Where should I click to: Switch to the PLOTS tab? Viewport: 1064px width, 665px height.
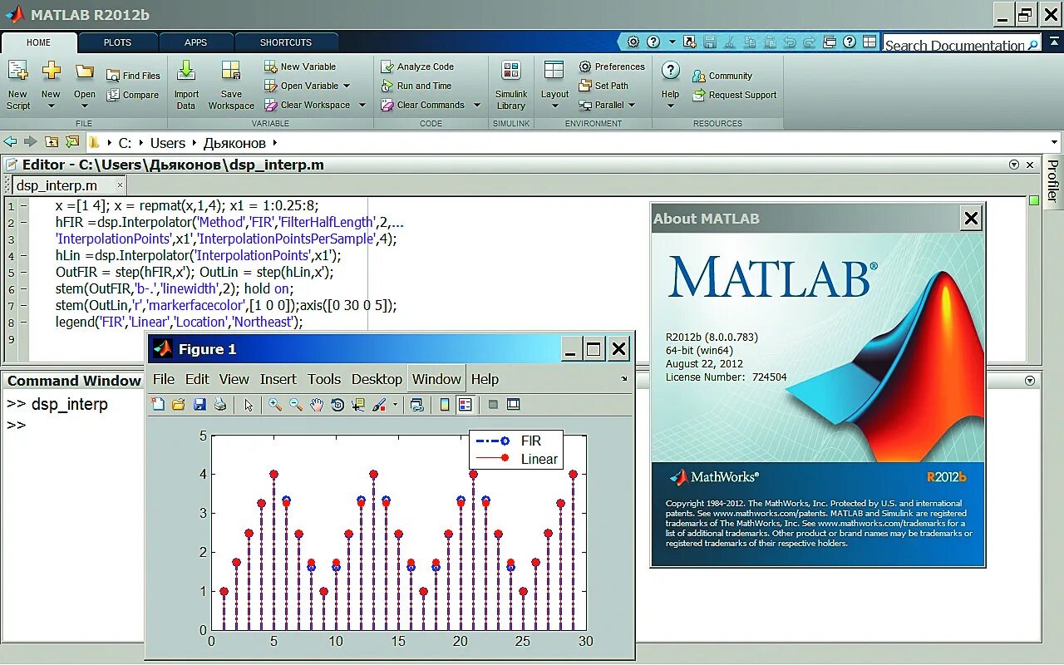(117, 42)
